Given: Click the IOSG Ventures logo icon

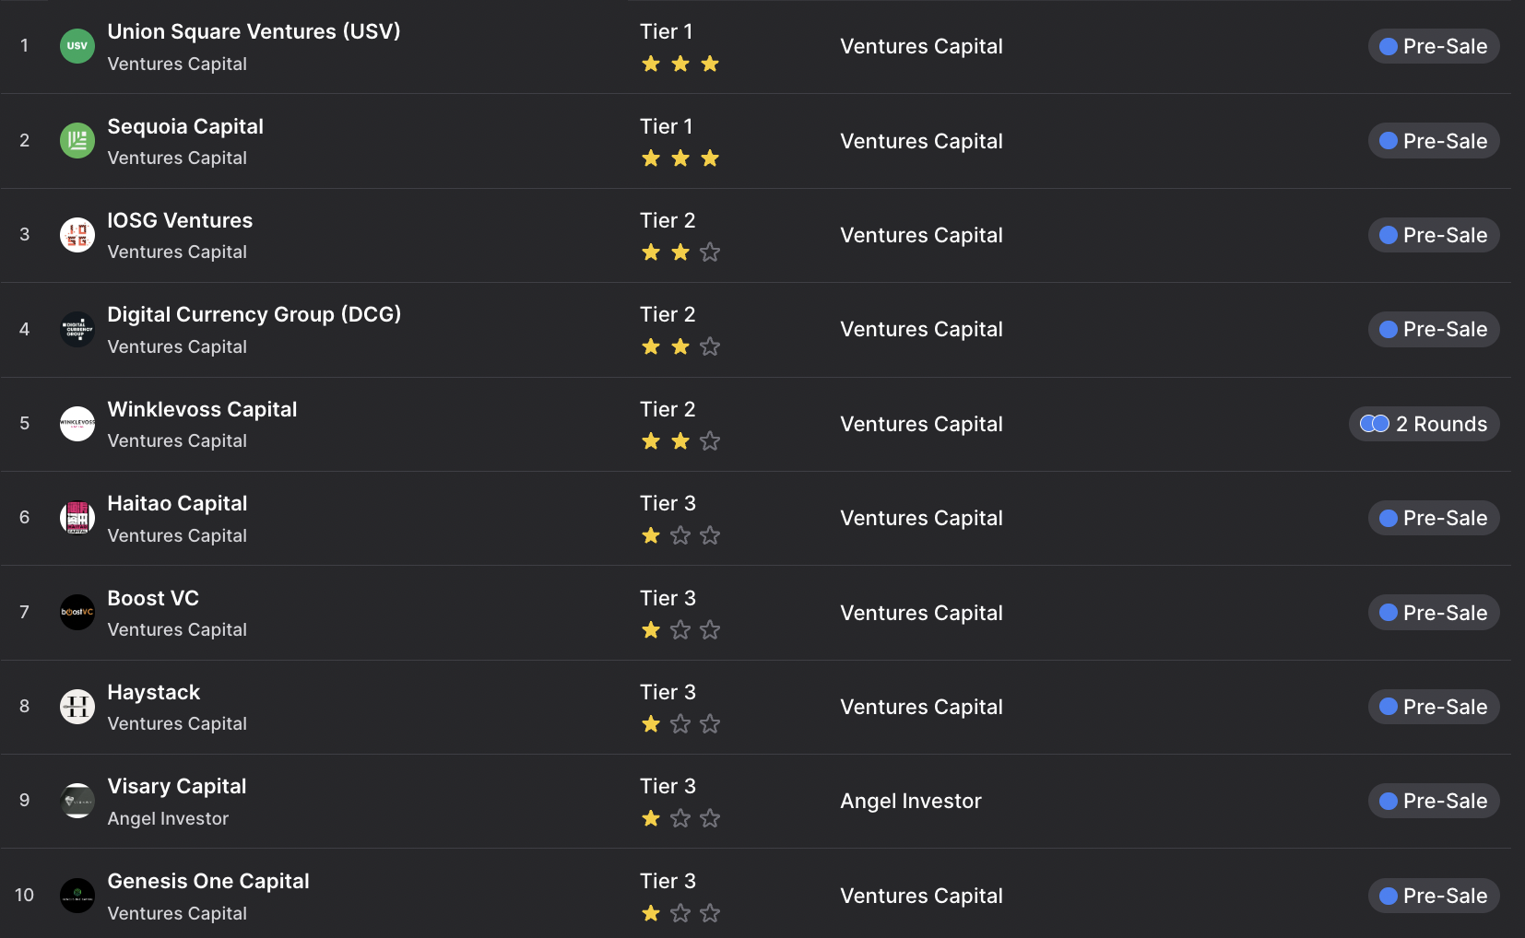Looking at the screenshot, I should click(77, 235).
